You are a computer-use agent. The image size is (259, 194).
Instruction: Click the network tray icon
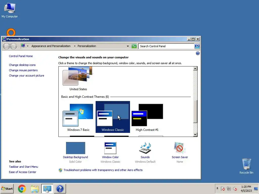click(x=229, y=188)
